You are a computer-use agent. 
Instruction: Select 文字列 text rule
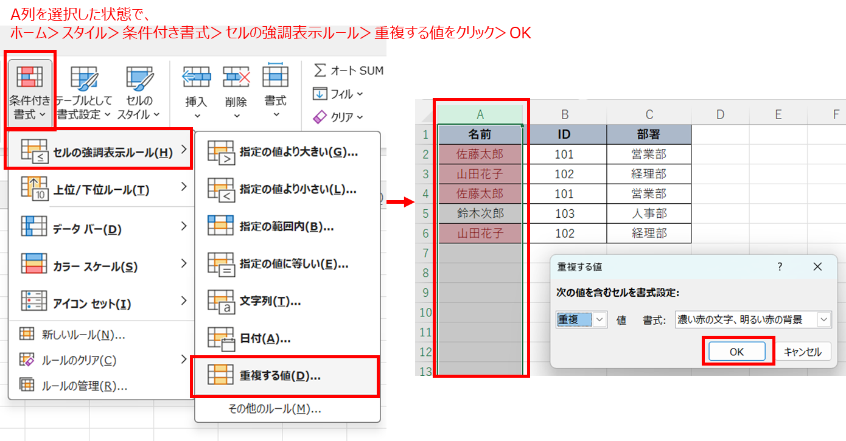coord(287,300)
